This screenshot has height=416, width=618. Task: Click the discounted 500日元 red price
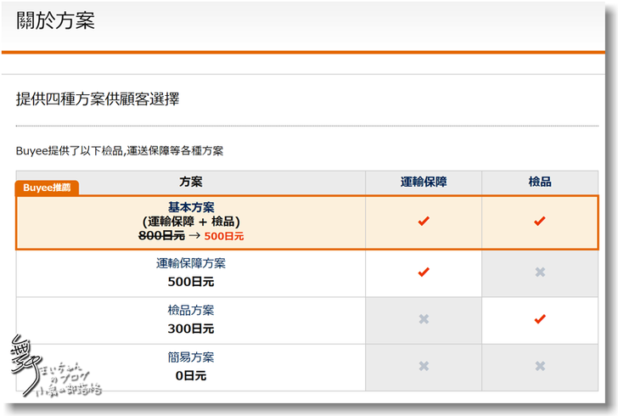tap(224, 236)
